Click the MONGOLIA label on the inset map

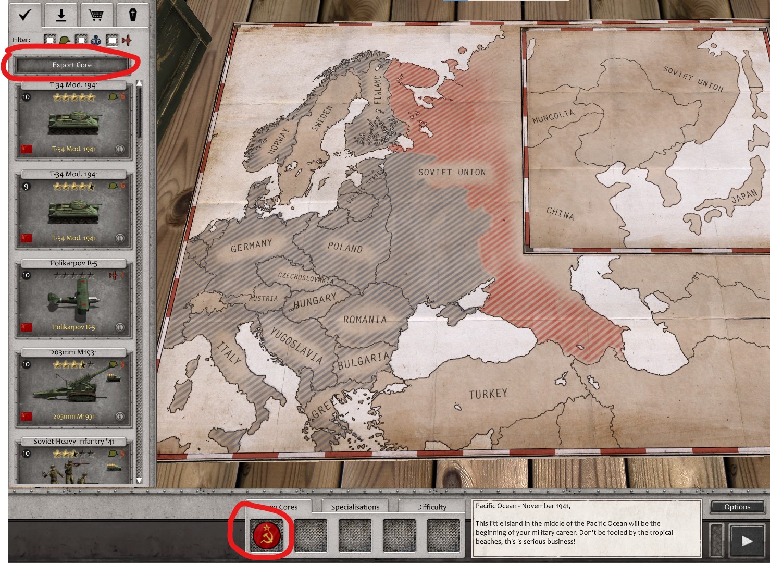tap(553, 117)
